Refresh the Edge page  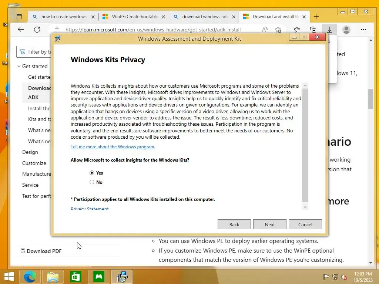pyautogui.click(x=37, y=30)
